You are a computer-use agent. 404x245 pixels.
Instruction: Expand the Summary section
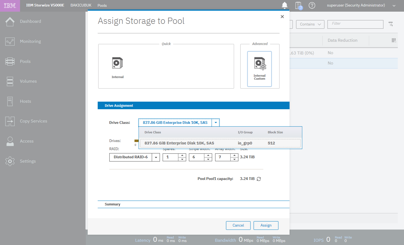(193, 204)
